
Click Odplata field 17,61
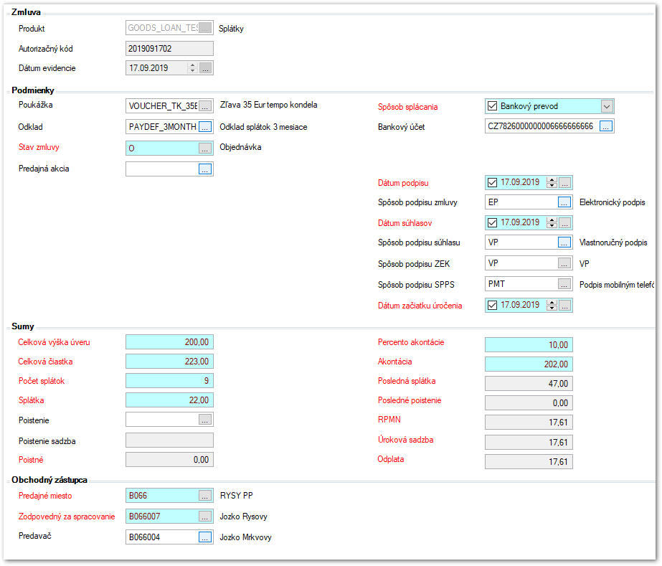[x=529, y=462]
